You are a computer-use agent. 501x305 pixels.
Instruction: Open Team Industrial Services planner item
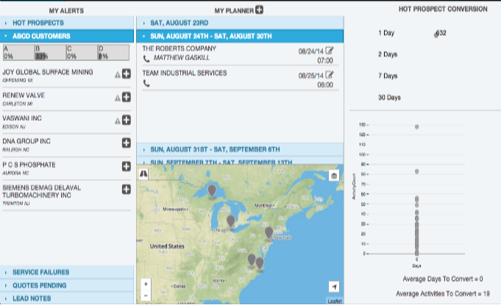(x=185, y=73)
